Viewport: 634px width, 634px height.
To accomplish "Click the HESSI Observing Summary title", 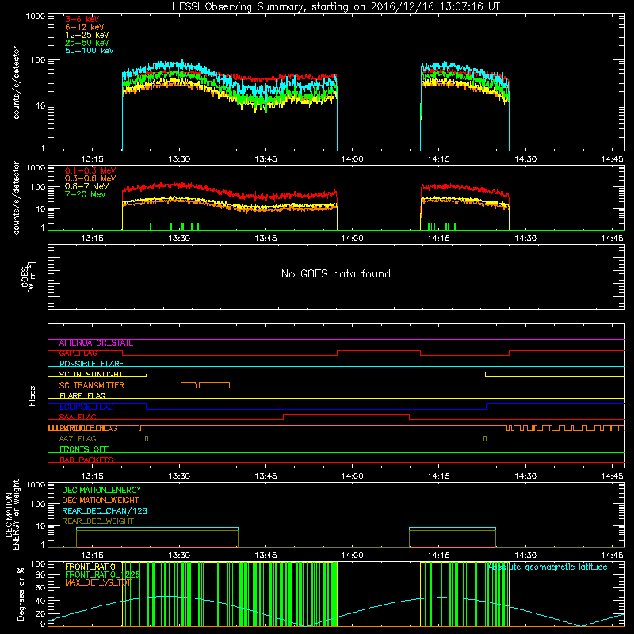I will 336,7.
